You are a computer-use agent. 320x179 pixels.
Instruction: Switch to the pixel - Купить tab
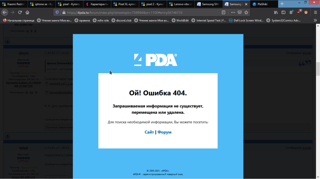[x=69, y=4]
